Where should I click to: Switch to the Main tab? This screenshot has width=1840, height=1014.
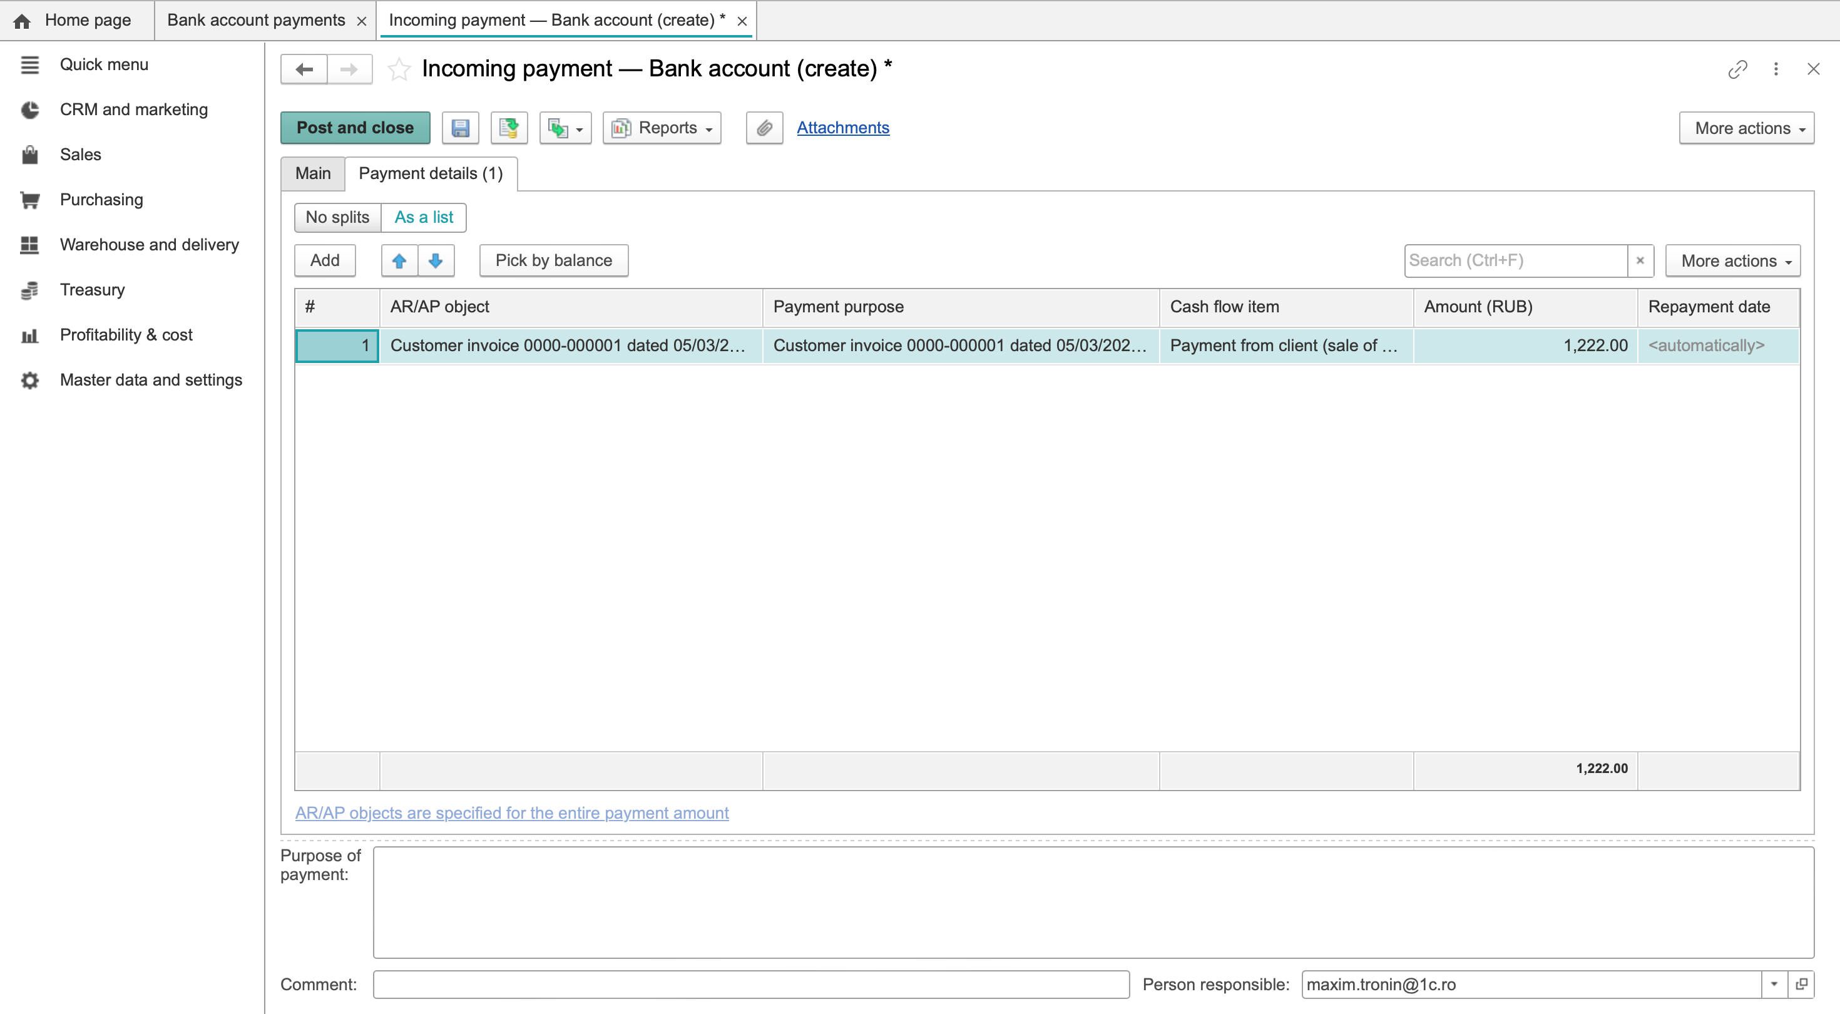tap(313, 173)
